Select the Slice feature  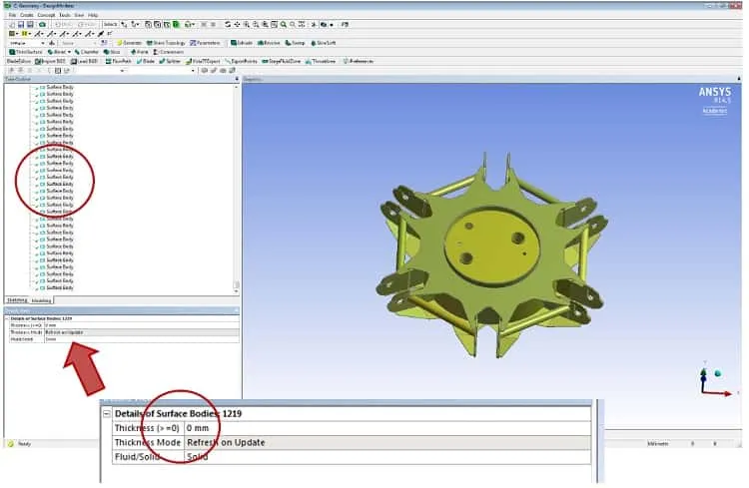point(112,52)
